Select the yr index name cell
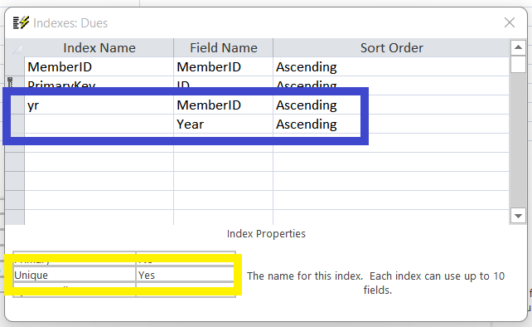Image resolution: width=532 pixels, height=327 pixels. pos(99,105)
